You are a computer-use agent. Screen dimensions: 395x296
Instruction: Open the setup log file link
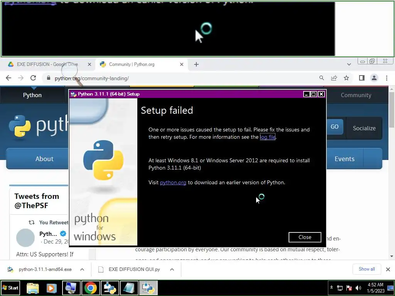click(268, 137)
